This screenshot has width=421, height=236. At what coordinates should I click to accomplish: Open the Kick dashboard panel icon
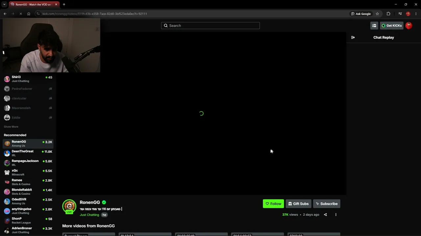pos(374,26)
